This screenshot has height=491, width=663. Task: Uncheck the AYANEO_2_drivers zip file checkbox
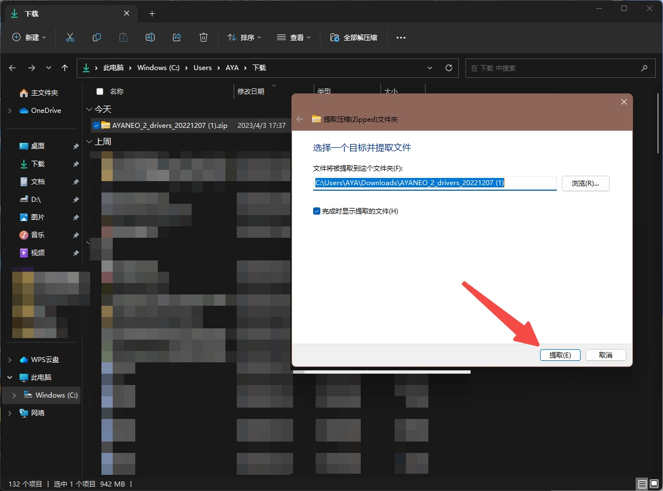(x=97, y=126)
